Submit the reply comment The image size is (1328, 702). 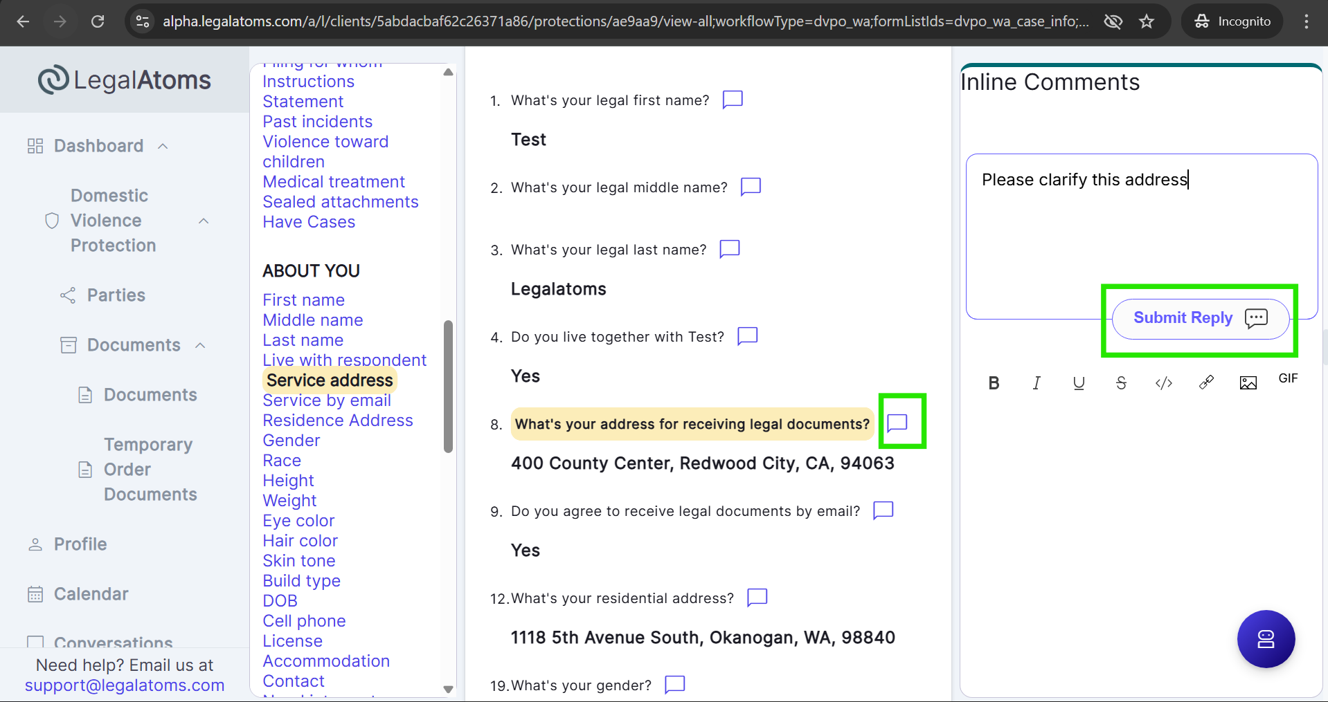(x=1200, y=318)
